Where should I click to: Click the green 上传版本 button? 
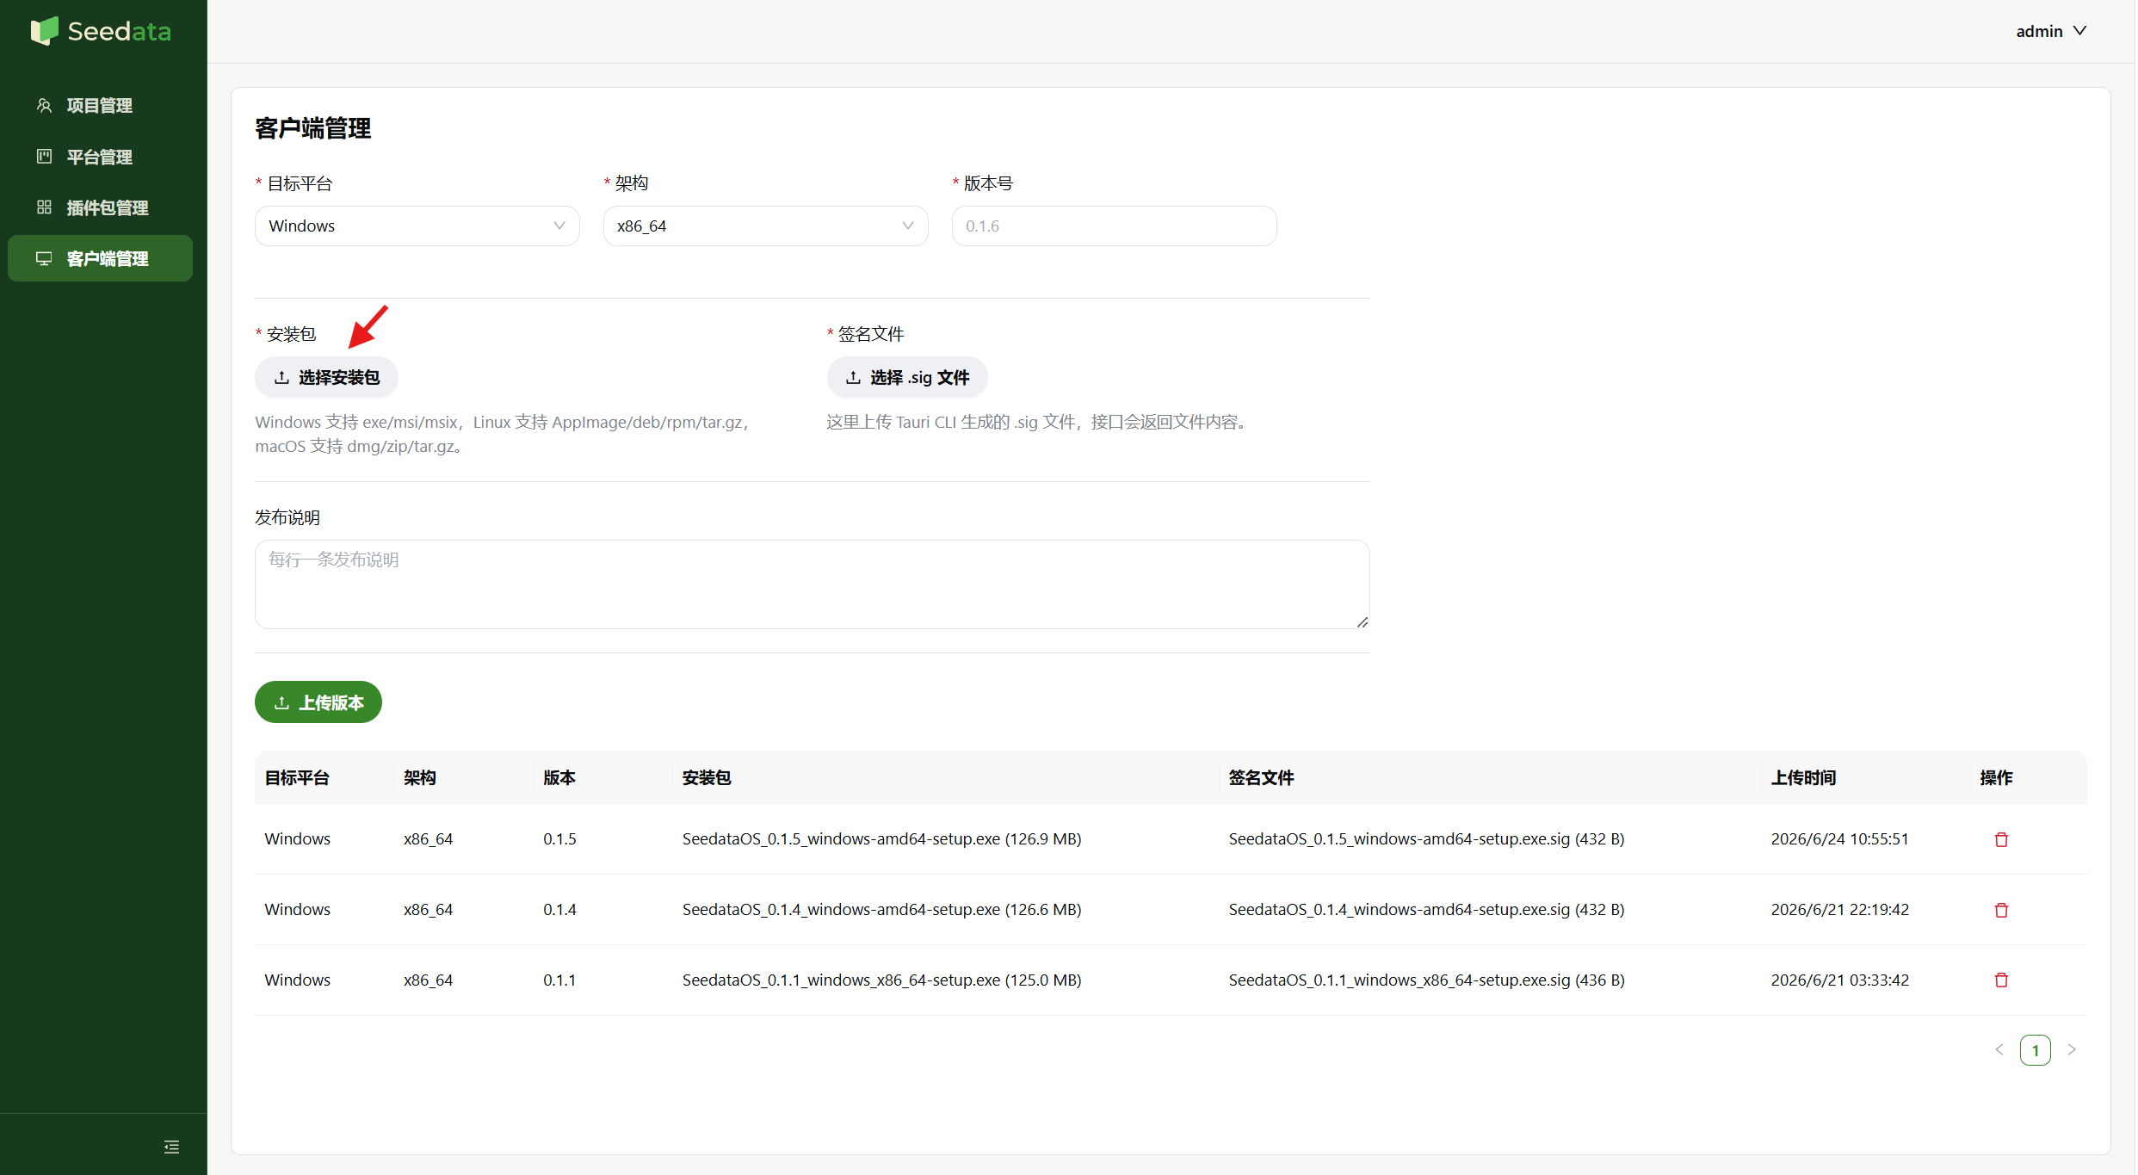click(x=318, y=702)
